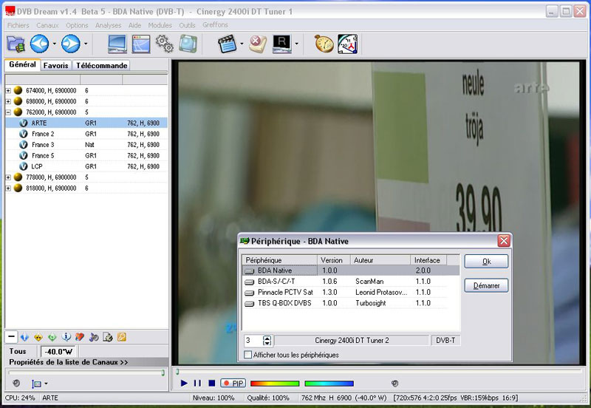Image resolution: width=591 pixels, height=408 pixels.
Task: Expand the 778000, H, 6900000 transponder
Action: tap(8, 177)
